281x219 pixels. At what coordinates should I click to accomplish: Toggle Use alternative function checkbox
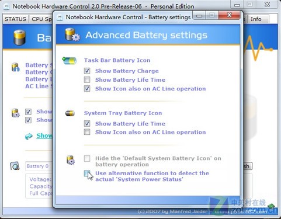(x=87, y=173)
